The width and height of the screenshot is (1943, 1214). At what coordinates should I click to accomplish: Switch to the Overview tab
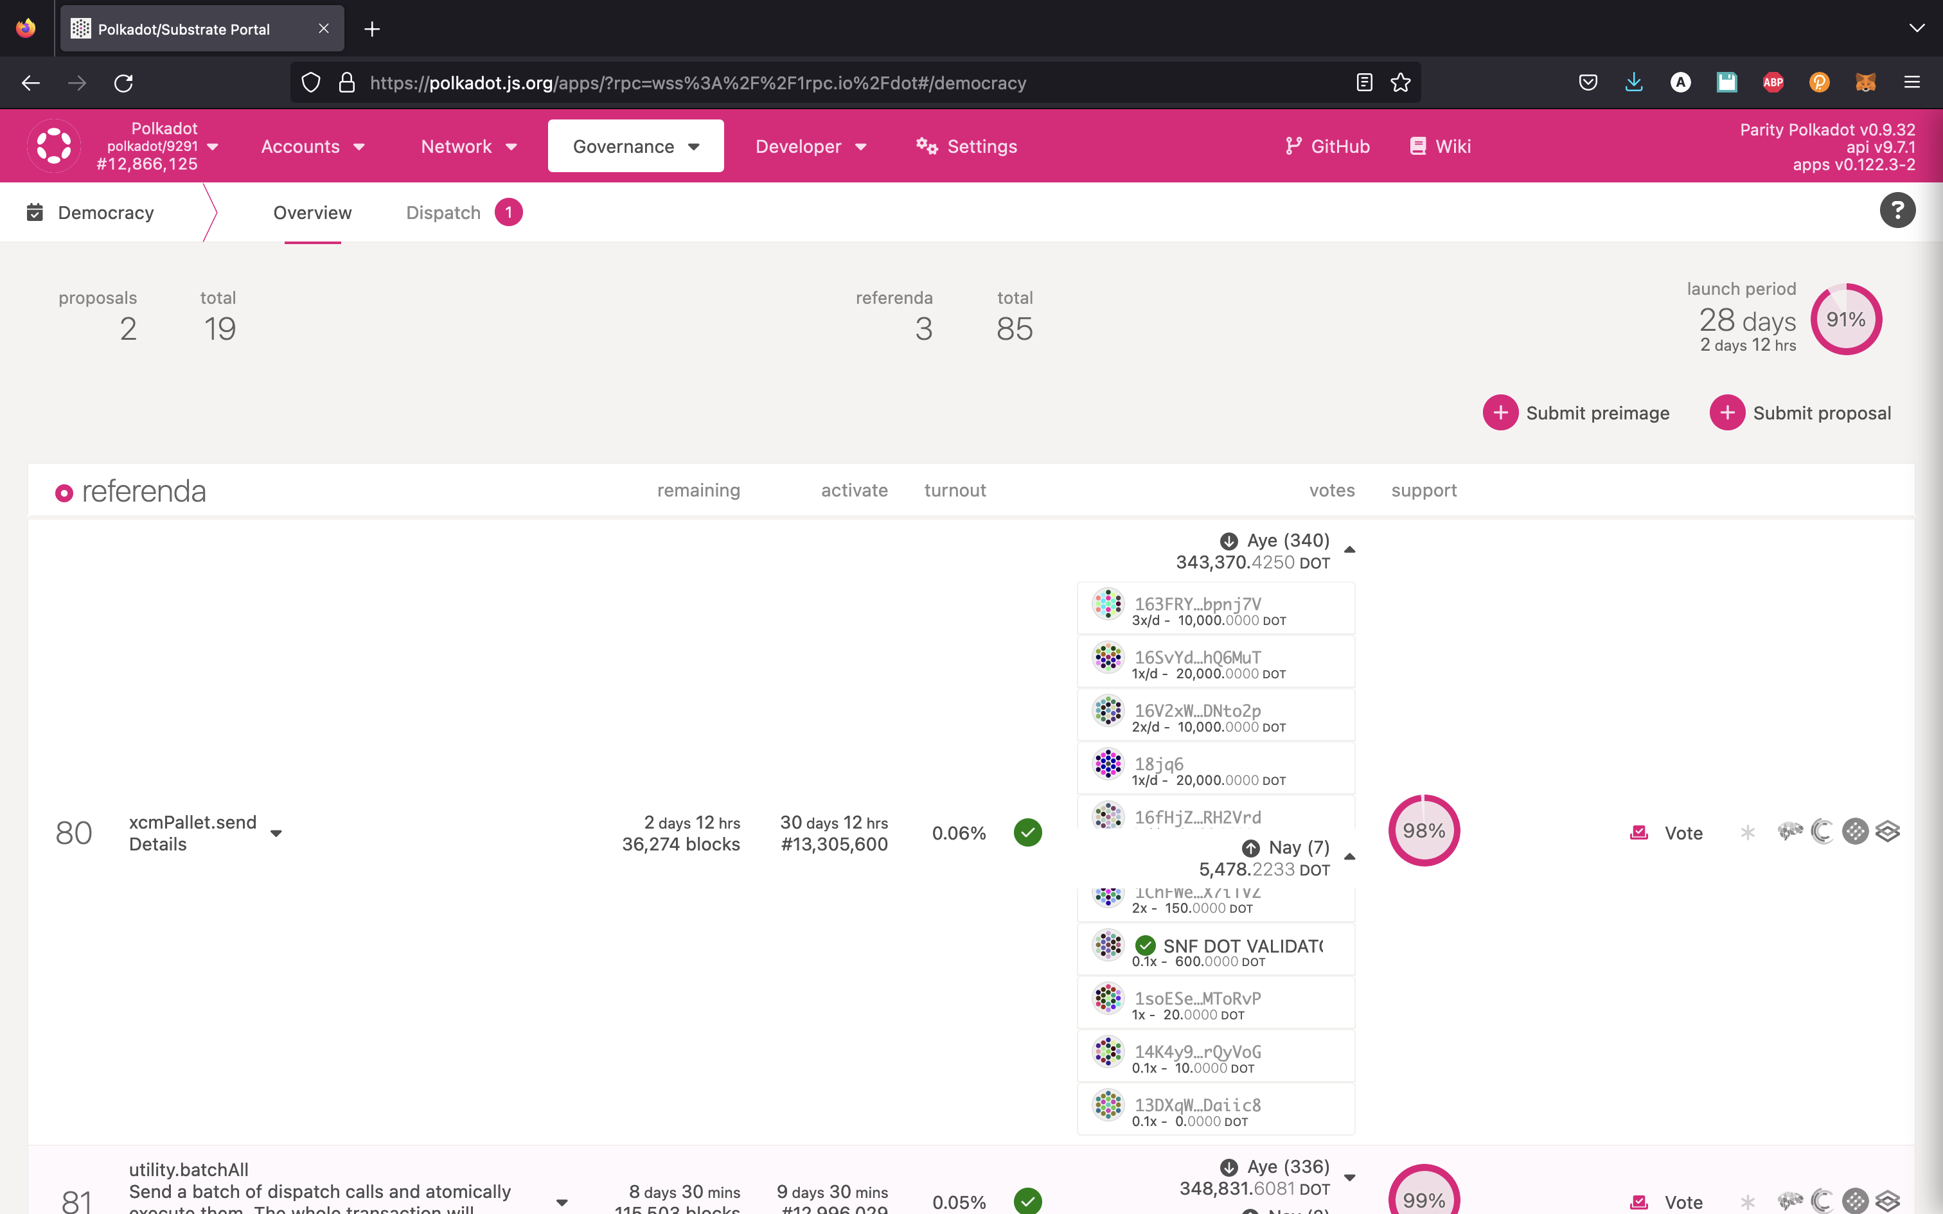point(312,211)
